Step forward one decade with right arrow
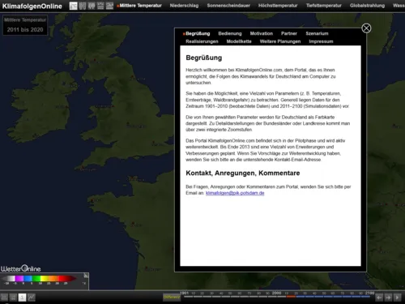 [x=388, y=298]
